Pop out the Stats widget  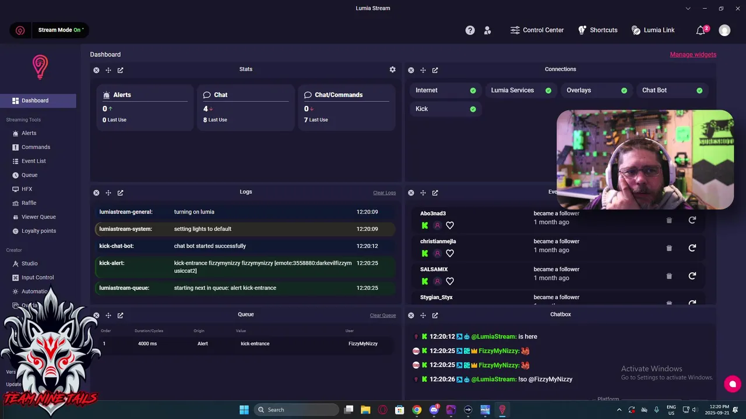(121, 70)
